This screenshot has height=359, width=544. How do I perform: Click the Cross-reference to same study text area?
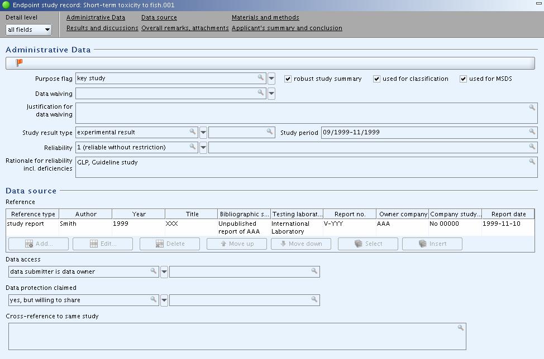[237, 337]
